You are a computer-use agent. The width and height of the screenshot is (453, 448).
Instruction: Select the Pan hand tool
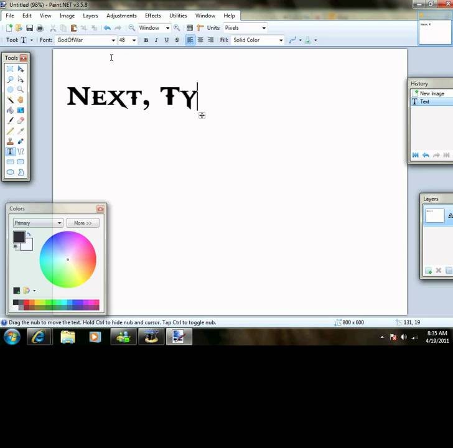coord(21,100)
